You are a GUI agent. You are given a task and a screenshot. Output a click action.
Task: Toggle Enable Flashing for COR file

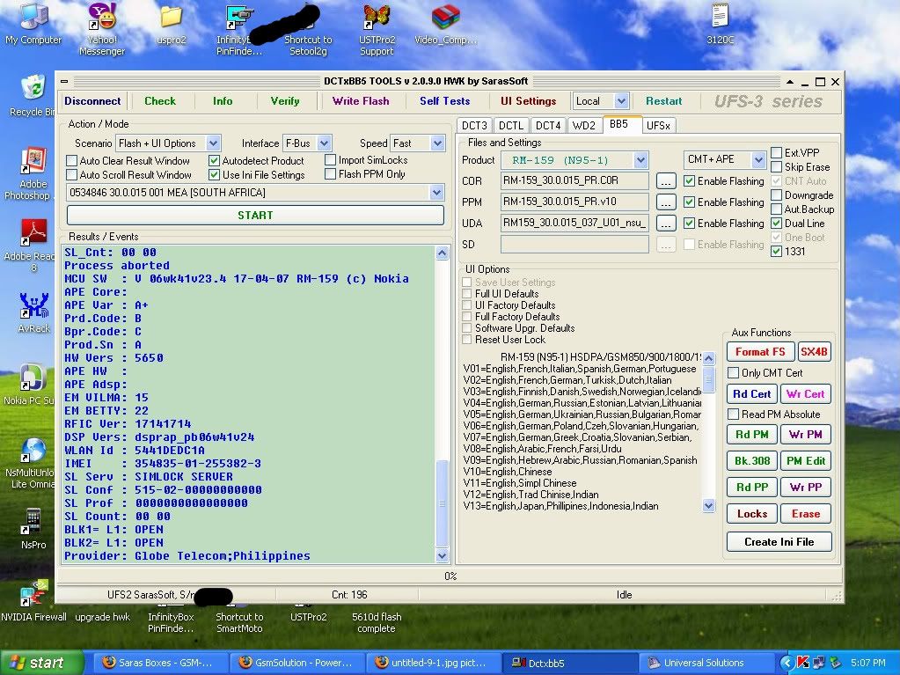click(x=690, y=181)
